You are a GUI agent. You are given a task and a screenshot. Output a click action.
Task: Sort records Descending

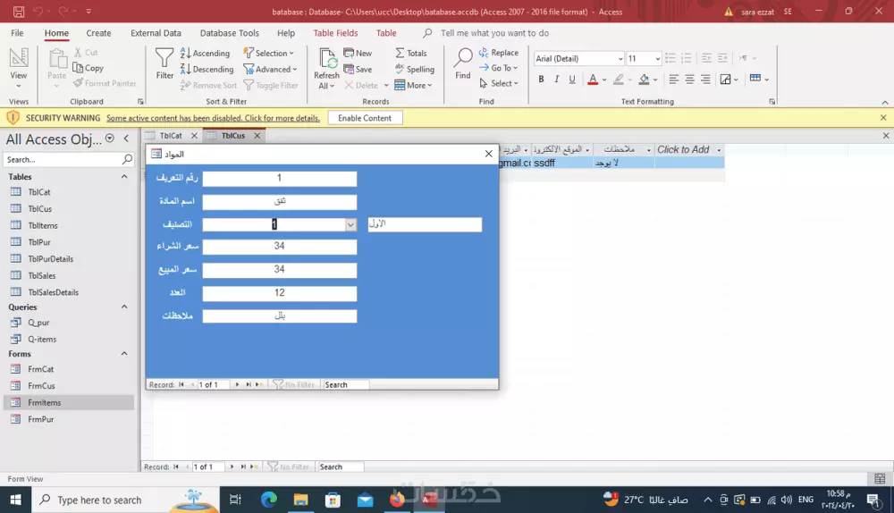(x=207, y=69)
